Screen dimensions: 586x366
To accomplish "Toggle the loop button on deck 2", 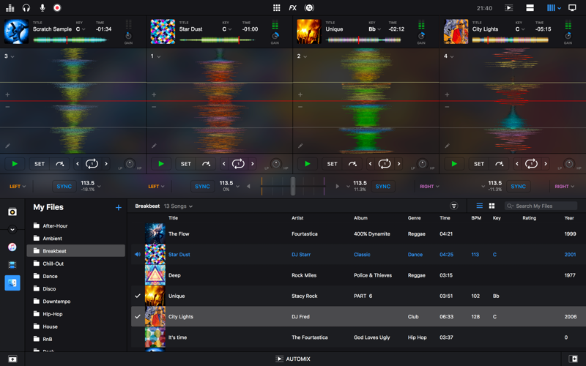I will tap(385, 163).
